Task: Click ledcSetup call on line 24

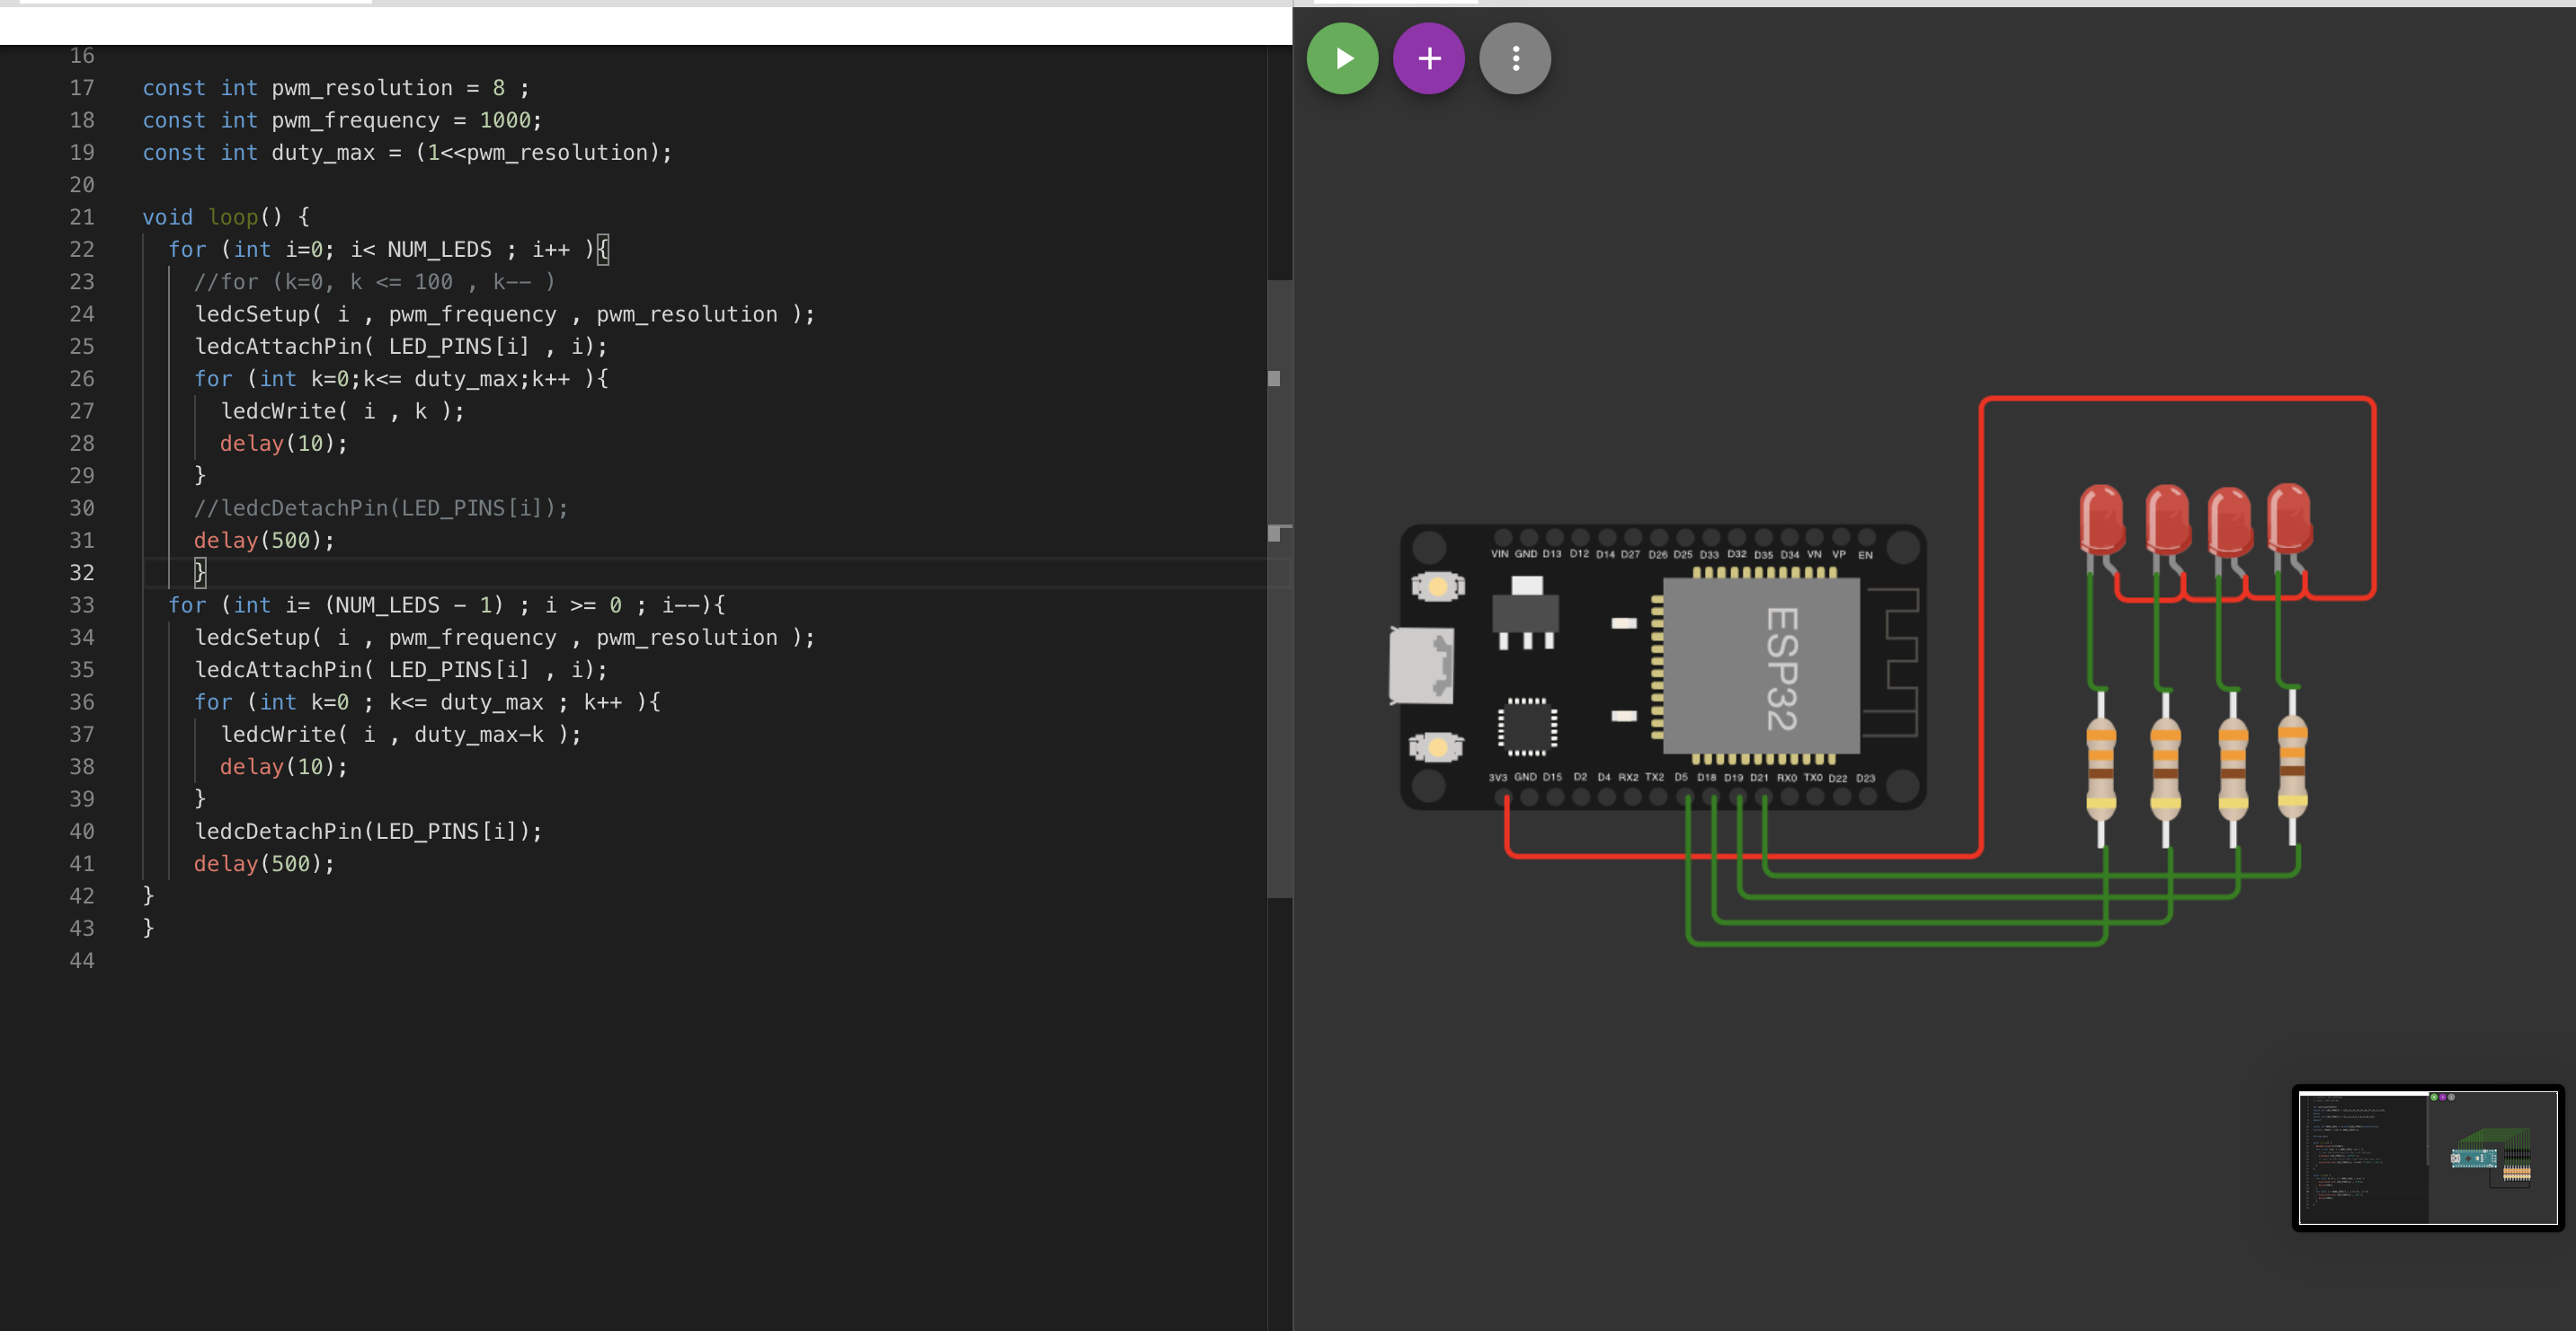Action: tap(505, 313)
